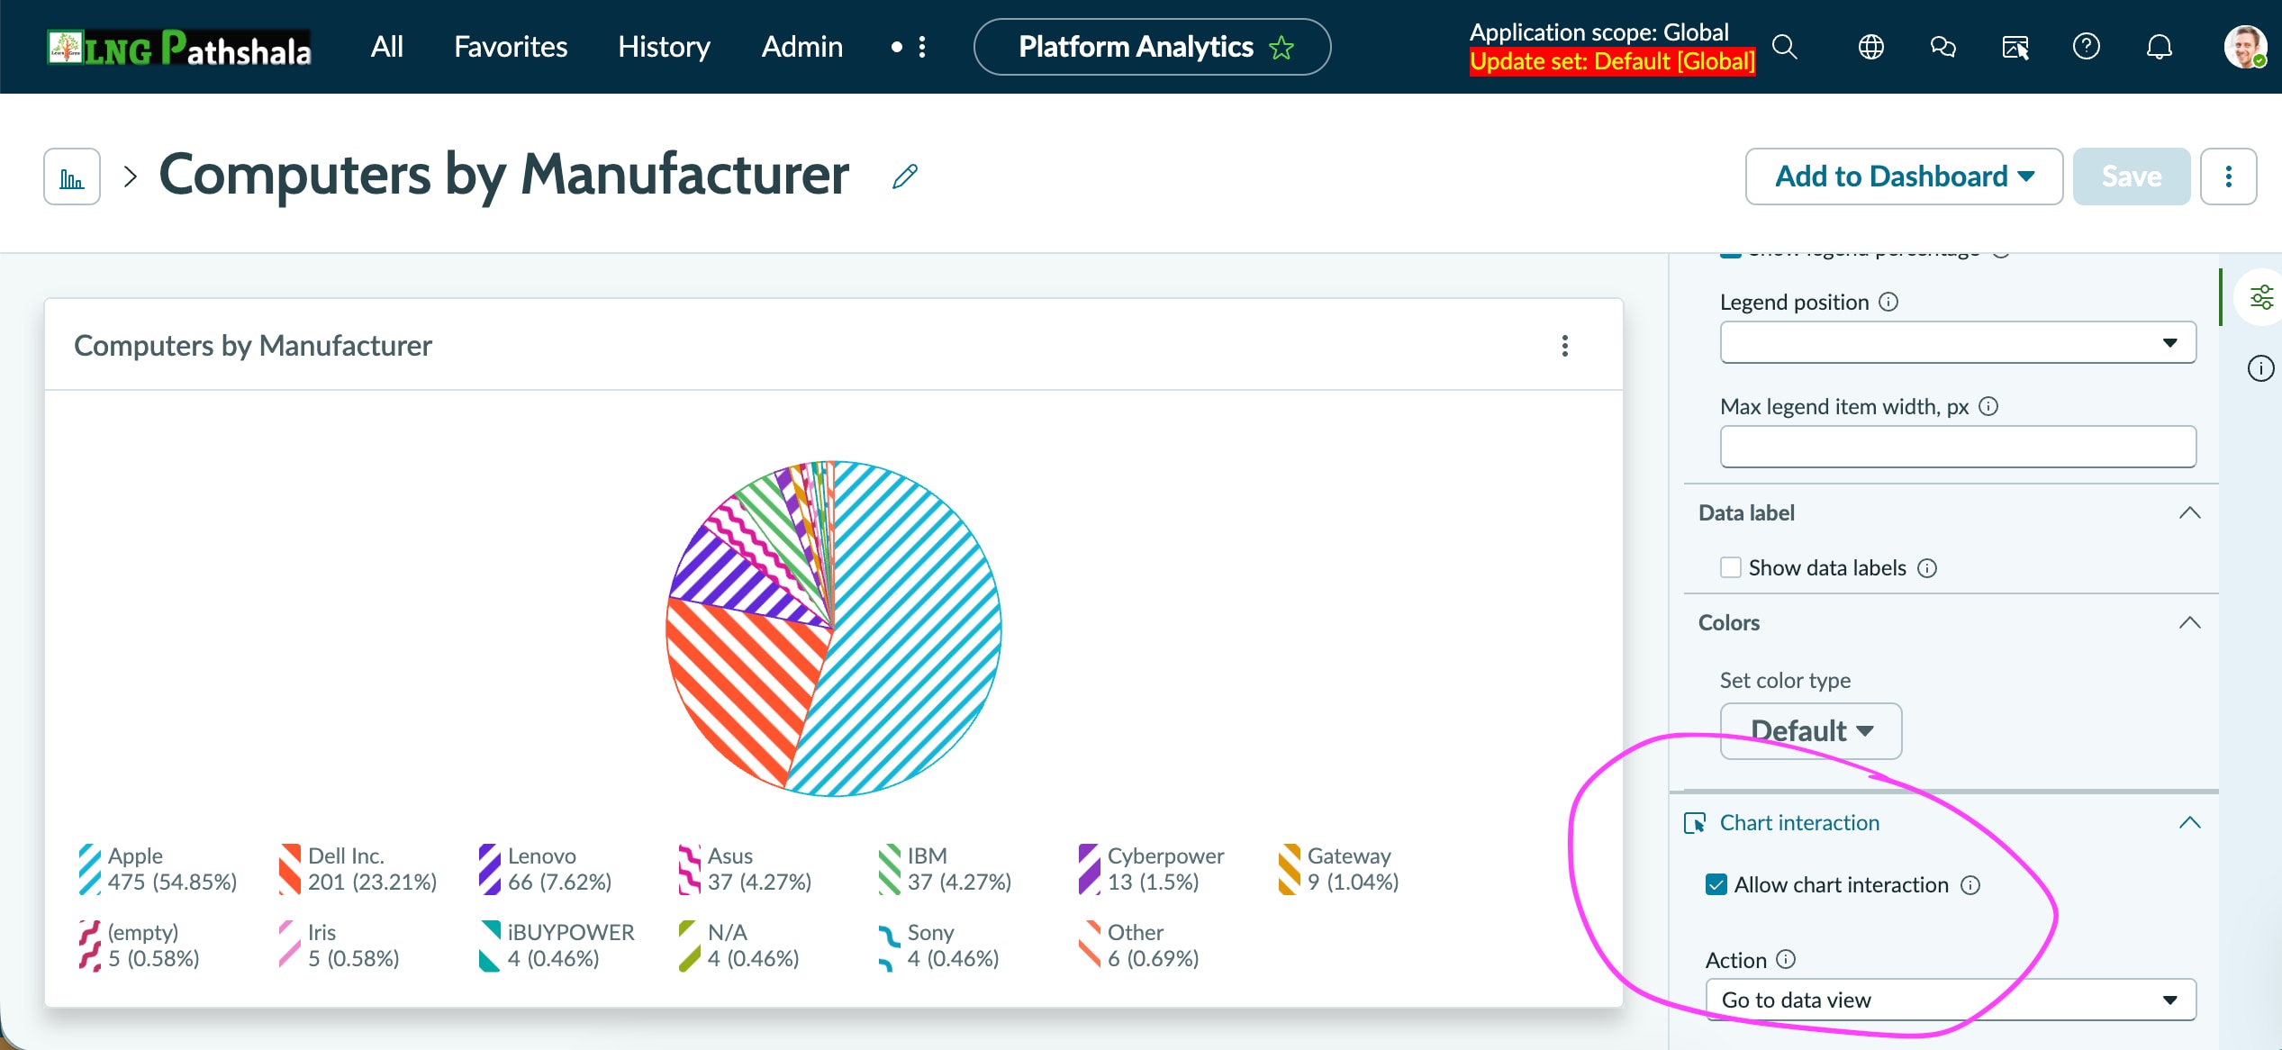Click the Apple legend color swatch
Viewport: 2282px width, 1050px height.
[89, 869]
